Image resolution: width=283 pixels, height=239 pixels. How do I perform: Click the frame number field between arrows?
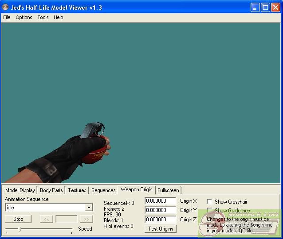67,219
